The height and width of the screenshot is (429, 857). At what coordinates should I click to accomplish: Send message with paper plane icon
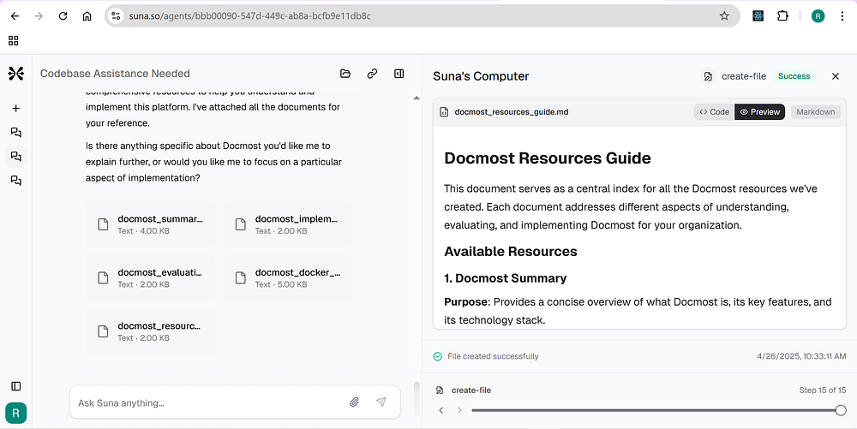click(x=381, y=402)
